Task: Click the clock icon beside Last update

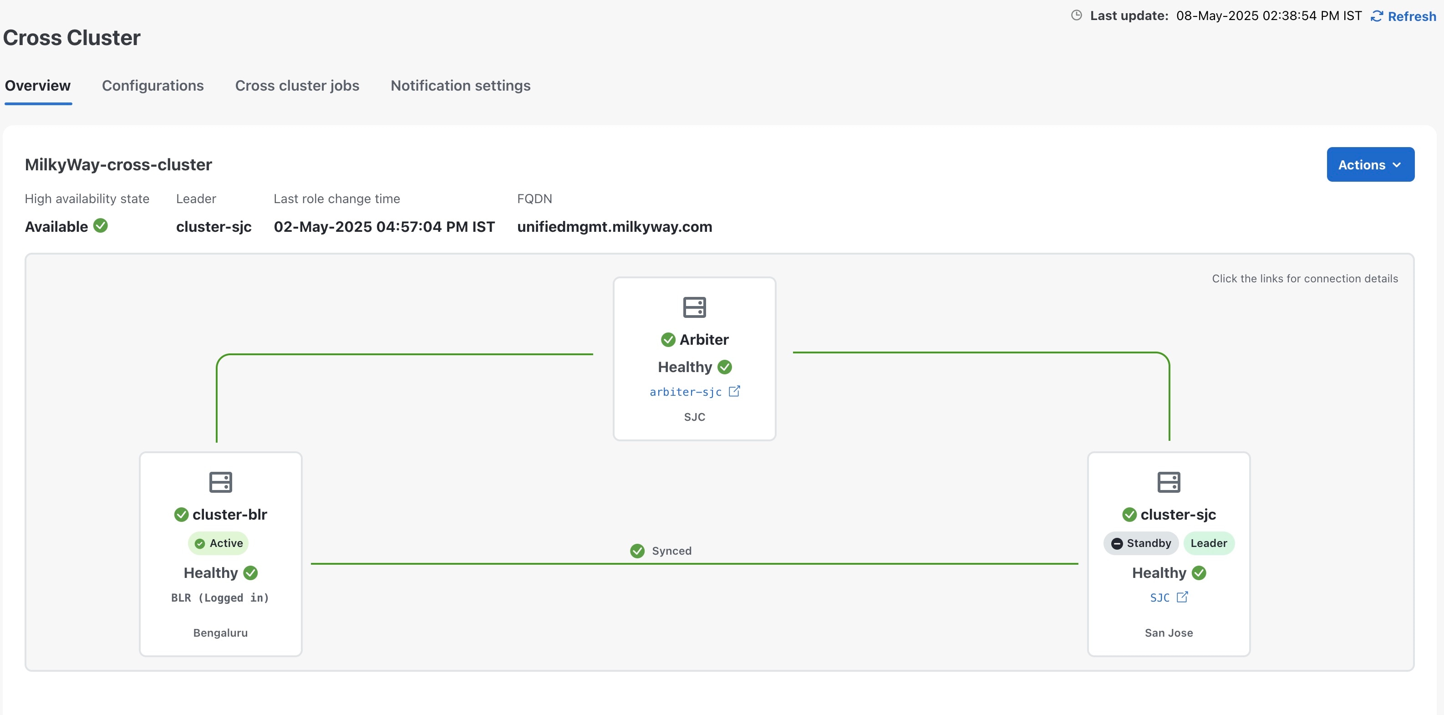Action: [x=1076, y=15]
